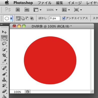Select the Elliptical Marquee tool
Viewport: 98px width, 98px height.
4,38
